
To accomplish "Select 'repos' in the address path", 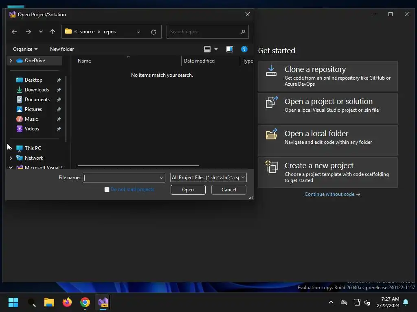I will 110,32.
